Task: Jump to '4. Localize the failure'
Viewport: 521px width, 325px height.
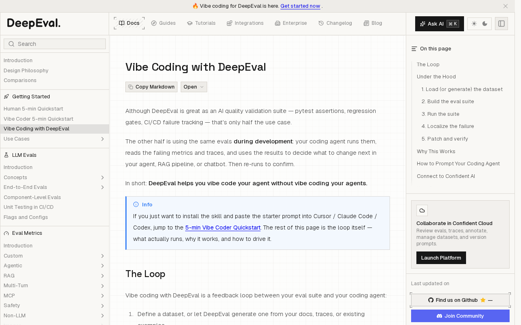Action: click(x=448, y=126)
